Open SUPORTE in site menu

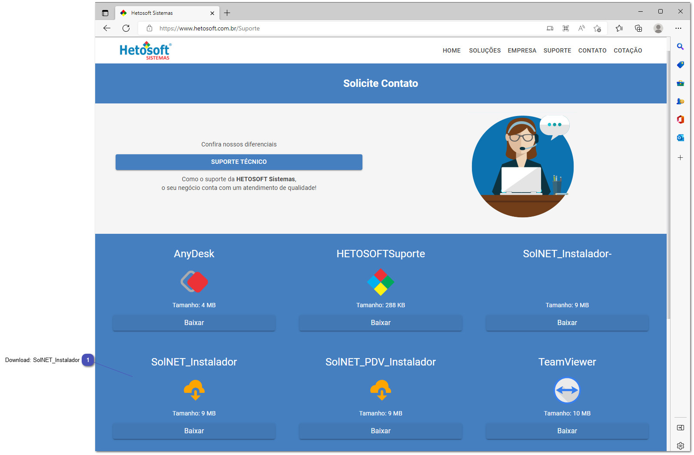pyautogui.click(x=557, y=50)
